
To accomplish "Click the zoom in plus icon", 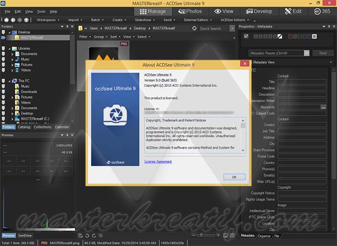I will click(x=219, y=235).
